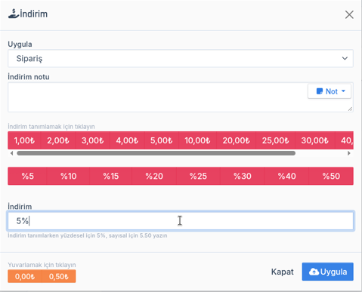Open the Uygula dropdown showing Sipariş
362x292 pixels.
[x=181, y=58]
